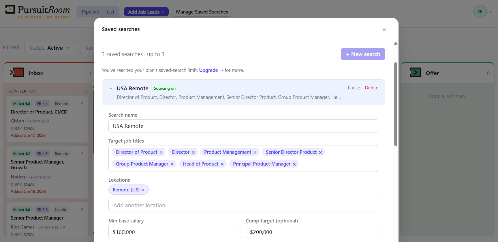Click the Match 4.0 badge
This screenshot has height=242, width=498.
(22, 210)
